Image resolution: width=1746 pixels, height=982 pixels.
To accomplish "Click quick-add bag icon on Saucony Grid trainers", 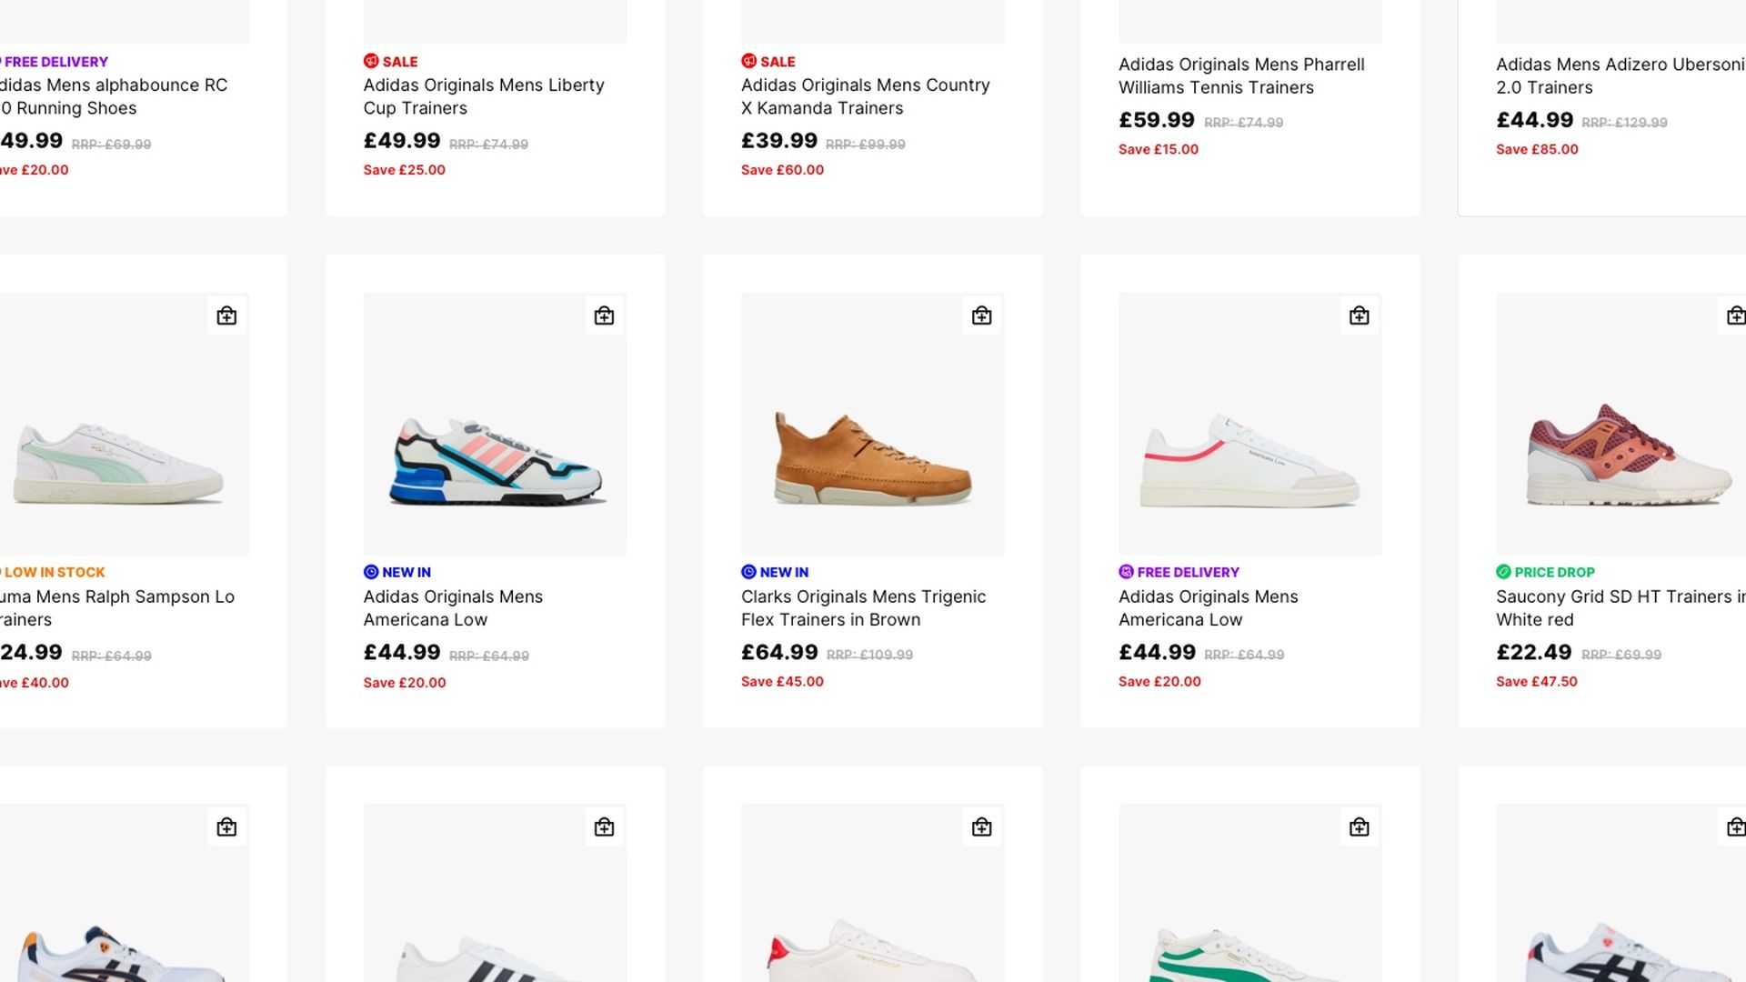I will [x=1735, y=316].
